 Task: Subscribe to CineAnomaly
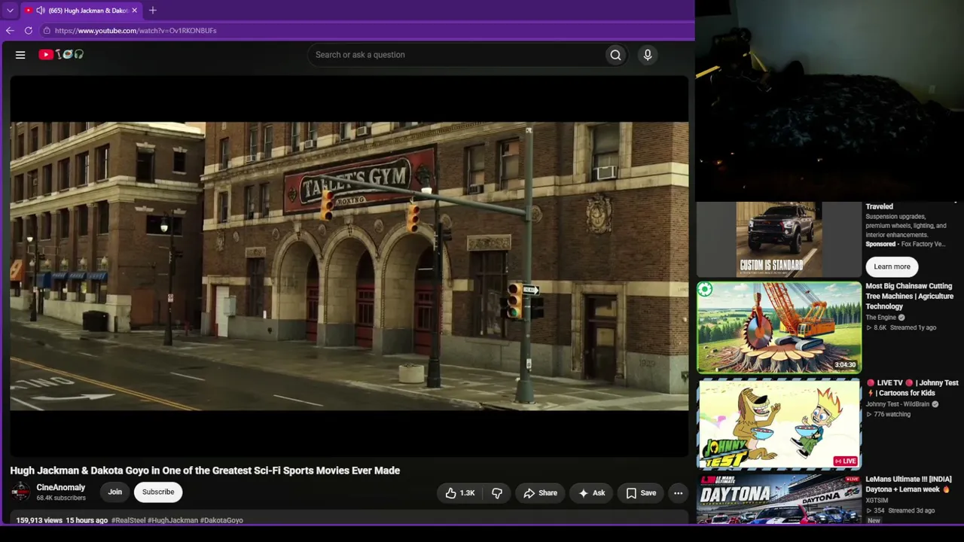click(x=158, y=492)
